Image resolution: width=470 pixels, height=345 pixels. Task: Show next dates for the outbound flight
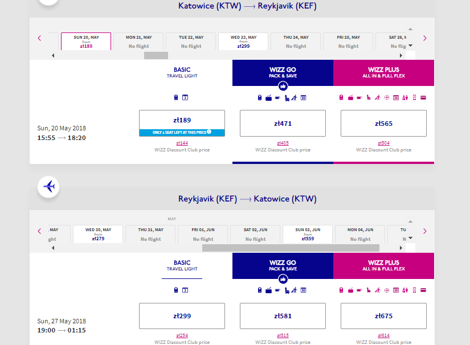tap(424, 38)
